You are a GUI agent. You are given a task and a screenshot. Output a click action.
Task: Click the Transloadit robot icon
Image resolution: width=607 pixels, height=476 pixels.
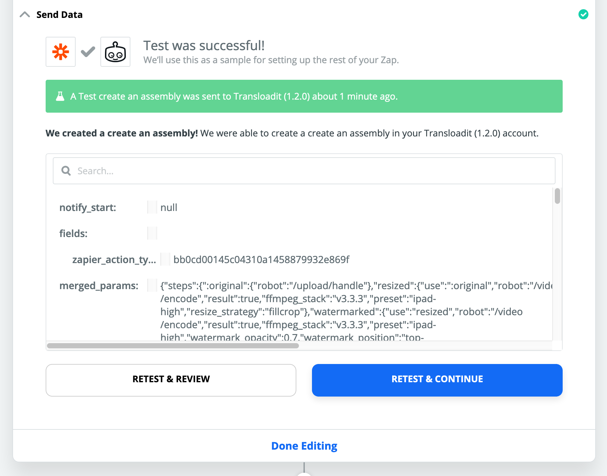tap(115, 52)
